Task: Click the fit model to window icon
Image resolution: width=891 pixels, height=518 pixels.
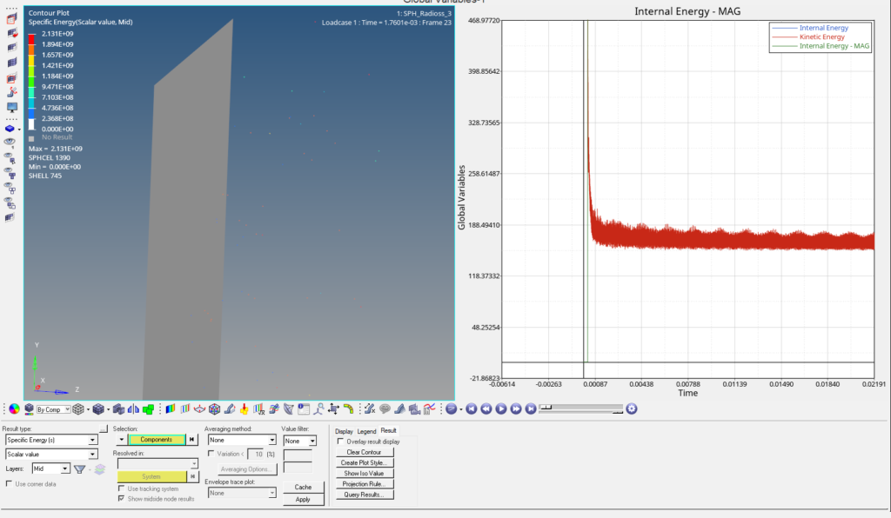Action: click(x=333, y=409)
